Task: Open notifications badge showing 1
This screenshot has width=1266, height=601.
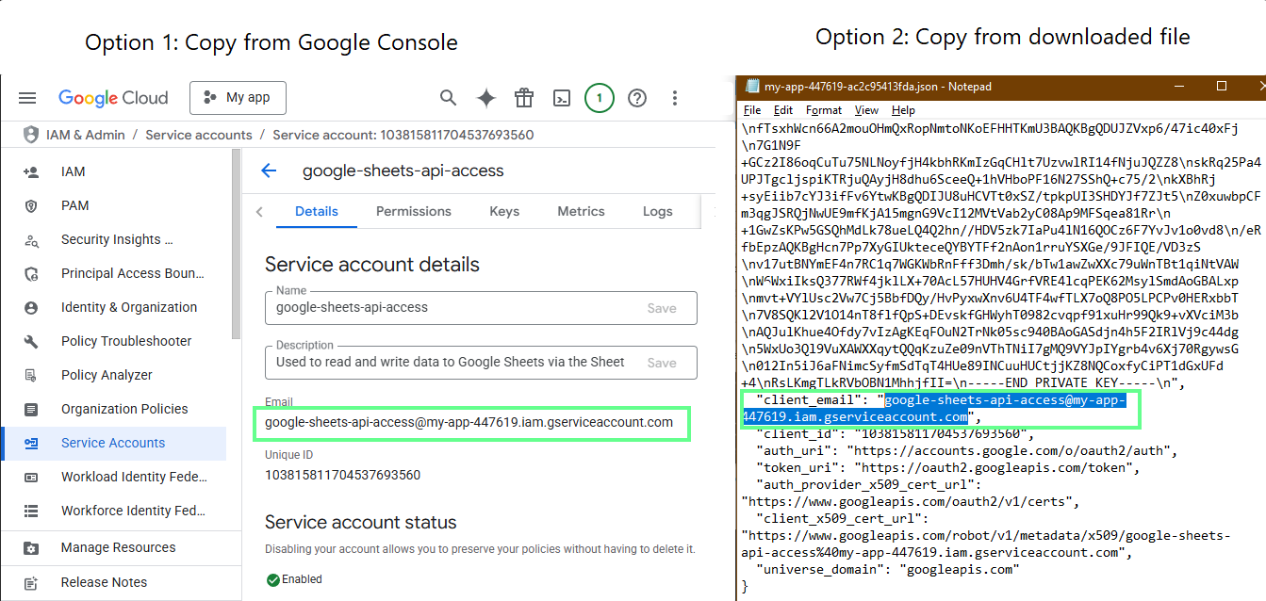Action: coord(600,97)
